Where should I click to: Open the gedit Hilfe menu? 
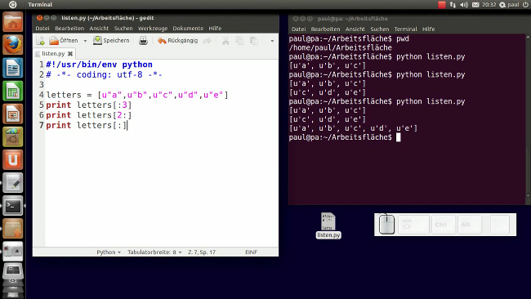pyautogui.click(x=215, y=29)
